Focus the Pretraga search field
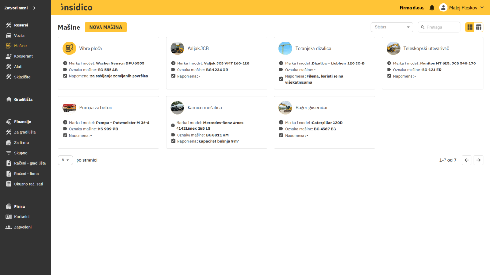The image size is (490, 275). click(439, 27)
